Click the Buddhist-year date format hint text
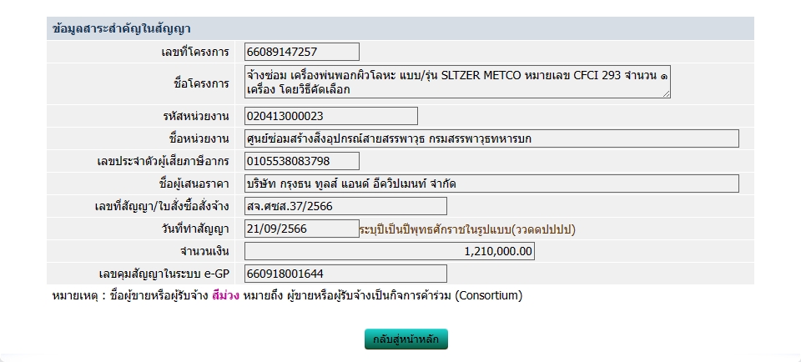 (467, 229)
